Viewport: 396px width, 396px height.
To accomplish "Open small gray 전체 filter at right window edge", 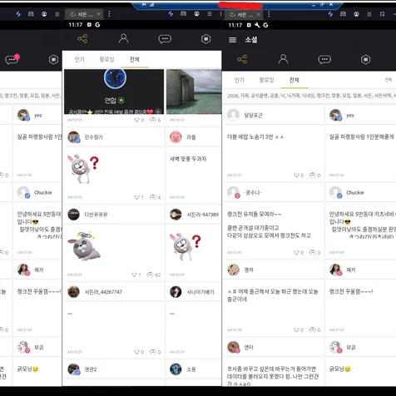I will 389,80.
